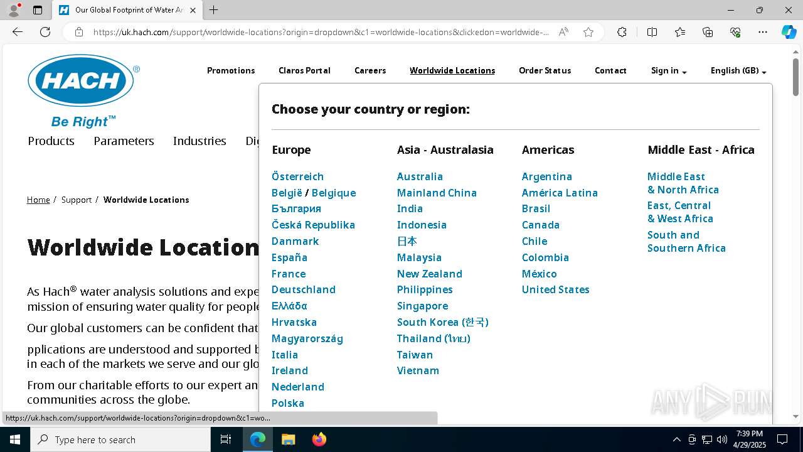803x452 pixels.
Task: Open Worldwide Locations in top navigation
Action: (452, 71)
